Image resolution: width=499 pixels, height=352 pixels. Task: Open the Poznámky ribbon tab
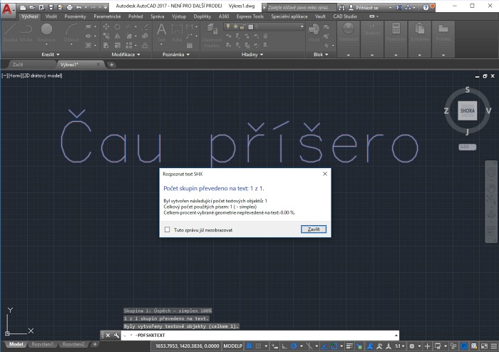(75, 16)
